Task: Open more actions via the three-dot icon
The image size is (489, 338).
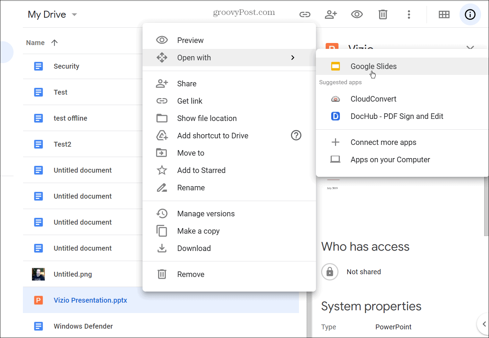Action: [409, 15]
